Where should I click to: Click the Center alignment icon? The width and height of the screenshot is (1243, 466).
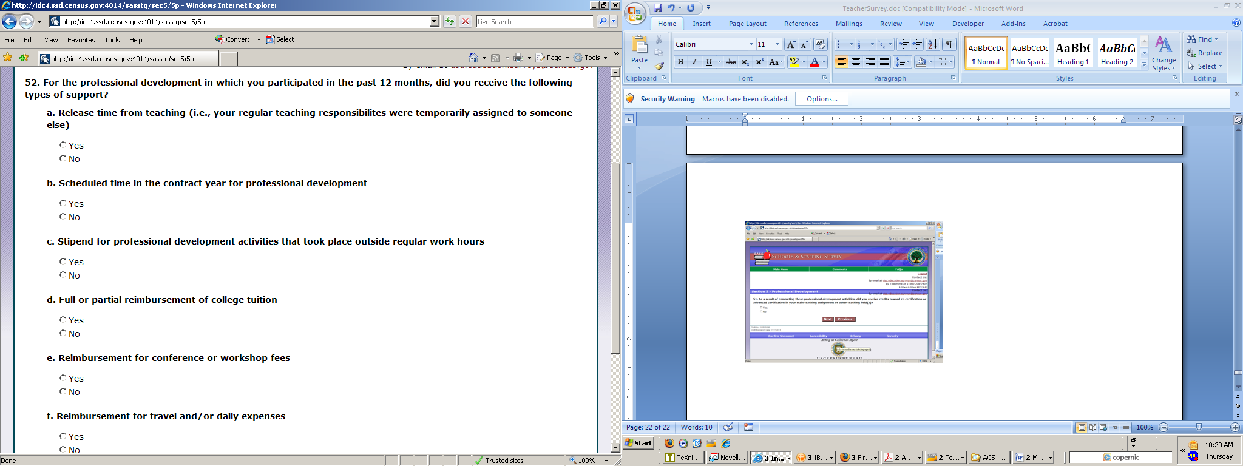[x=856, y=62]
